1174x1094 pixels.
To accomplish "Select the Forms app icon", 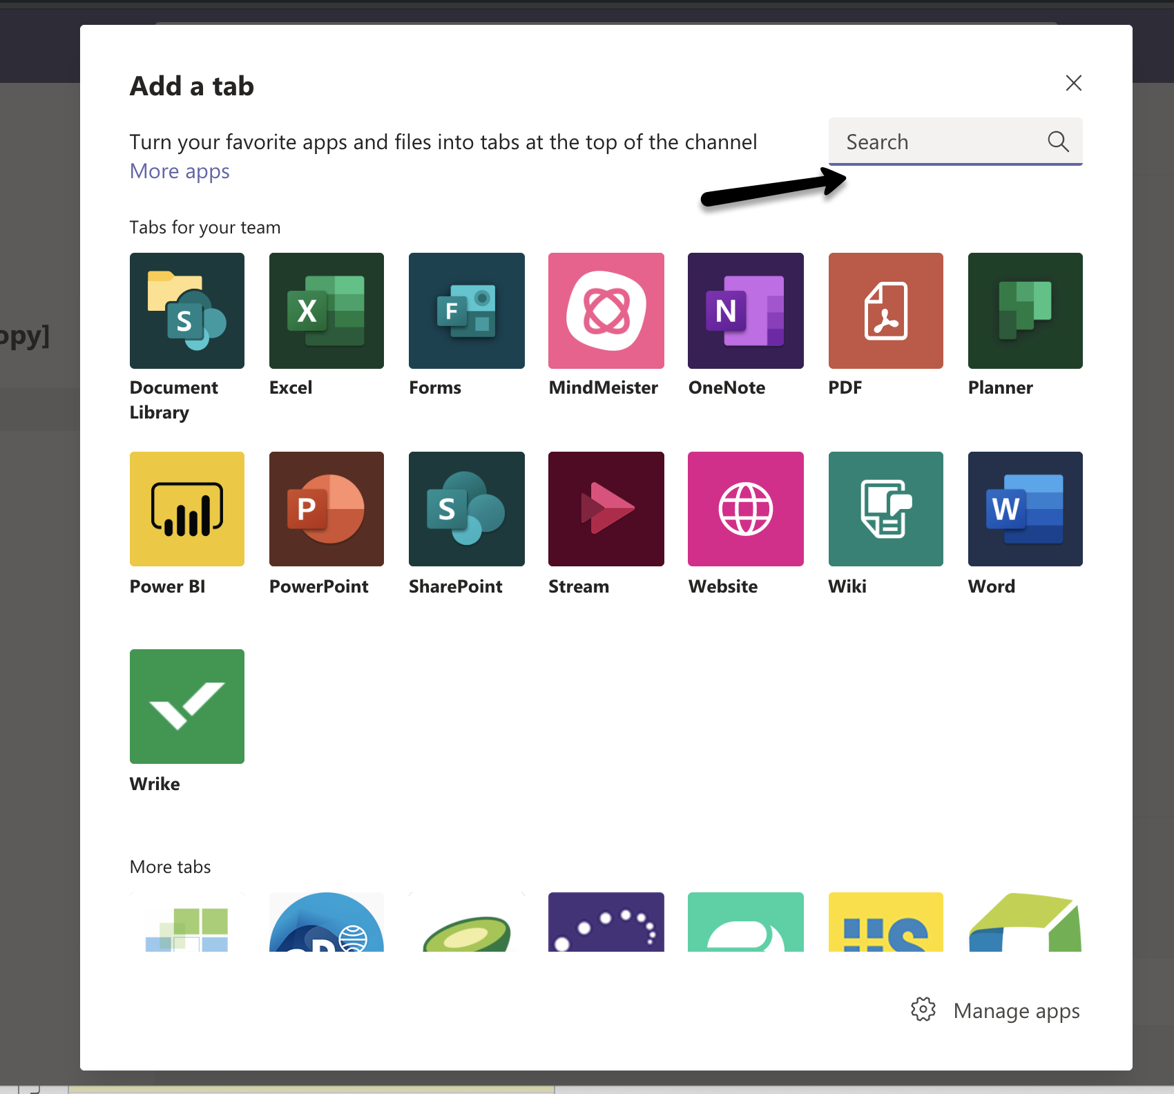I will (467, 311).
